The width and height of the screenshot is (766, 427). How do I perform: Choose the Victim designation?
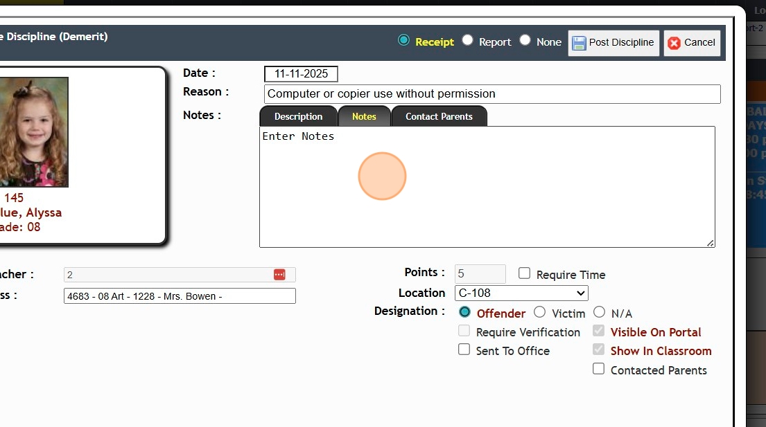(539, 312)
